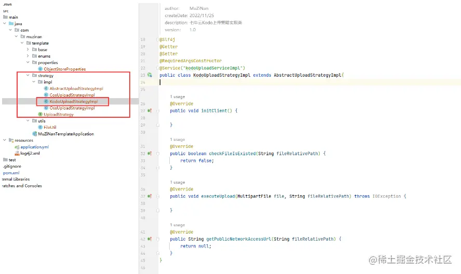The width and height of the screenshot is (461, 274).
Task: Open application.yml config file
Action: coord(35,147)
